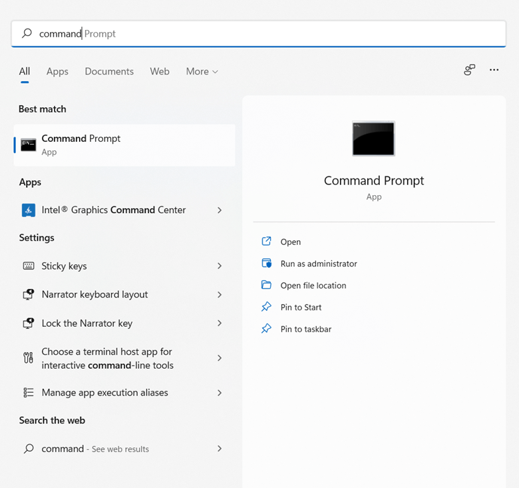The image size is (519, 488).
Task: Open web results for command
Action: tap(123, 449)
